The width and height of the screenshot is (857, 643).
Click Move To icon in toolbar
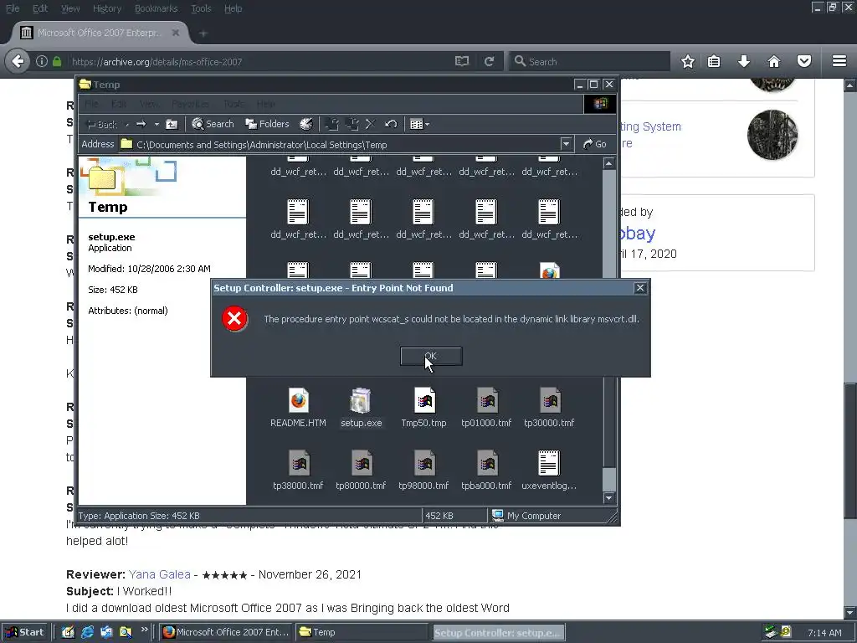pyautogui.click(x=331, y=125)
